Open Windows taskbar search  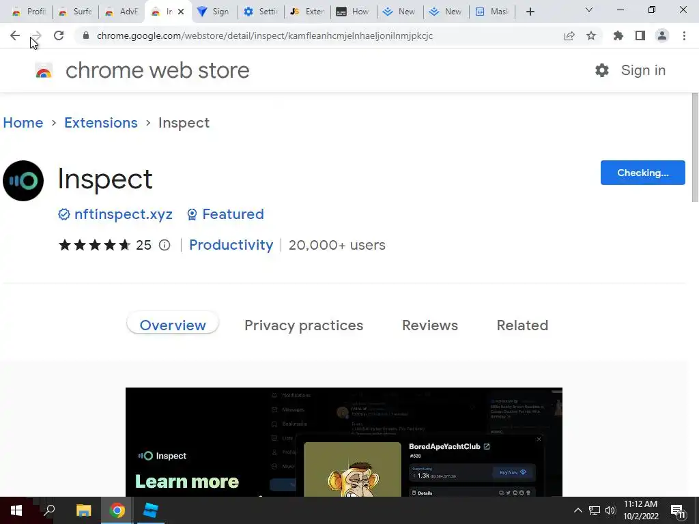coord(49,510)
